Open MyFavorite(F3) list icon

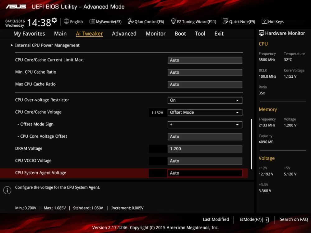(x=92, y=21)
